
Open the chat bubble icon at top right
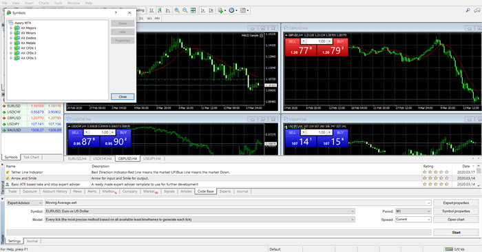477,10
